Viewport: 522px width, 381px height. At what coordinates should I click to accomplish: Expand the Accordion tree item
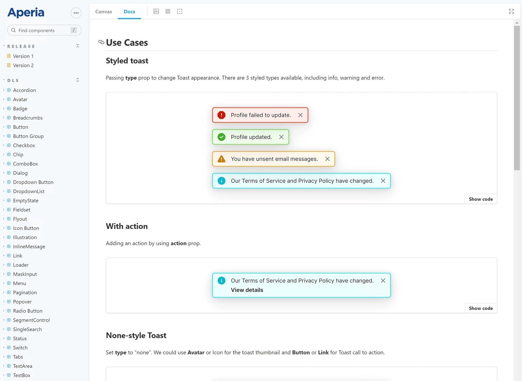[x=4, y=90]
